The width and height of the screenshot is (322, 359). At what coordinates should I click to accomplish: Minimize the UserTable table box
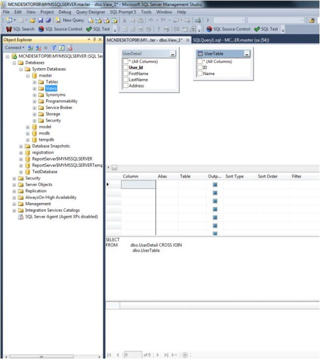pyautogui.click(x=247, y=54)
